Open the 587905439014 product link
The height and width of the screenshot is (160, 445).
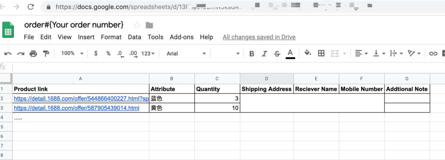coord(76,108)
